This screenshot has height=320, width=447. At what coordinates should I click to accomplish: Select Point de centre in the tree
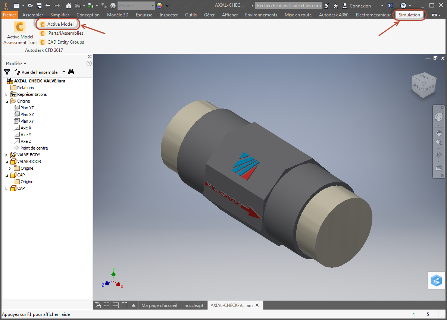point(31,148)
